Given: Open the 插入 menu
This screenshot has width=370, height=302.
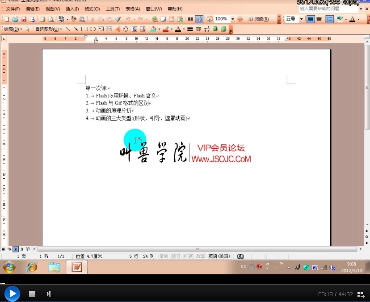Looking at the screenshot, I should click(72, 8).
